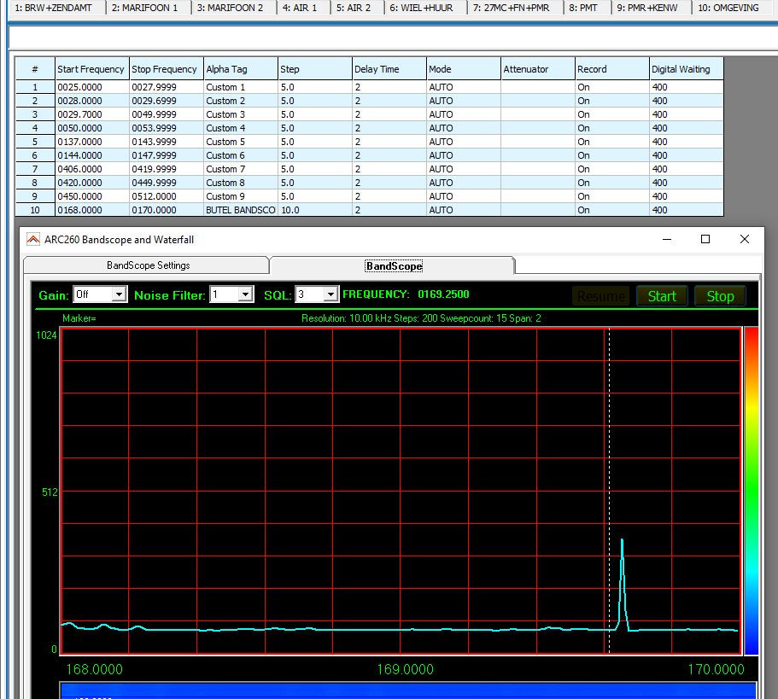Click alpha tag cell BUTEL BANDSCO
This screenshot has width=778, height=699.
(x=241, y=210)
